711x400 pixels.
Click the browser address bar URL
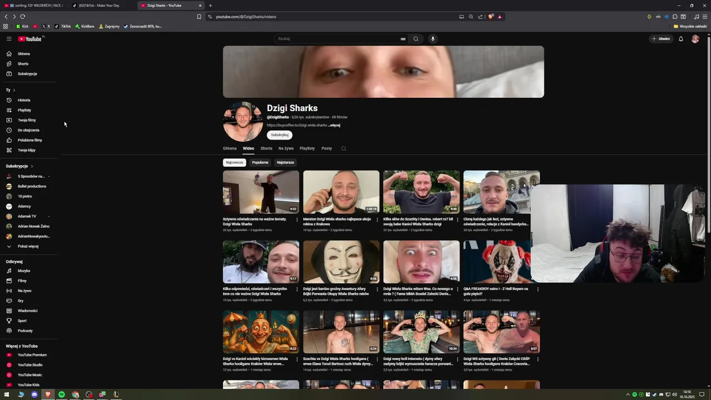246,17
